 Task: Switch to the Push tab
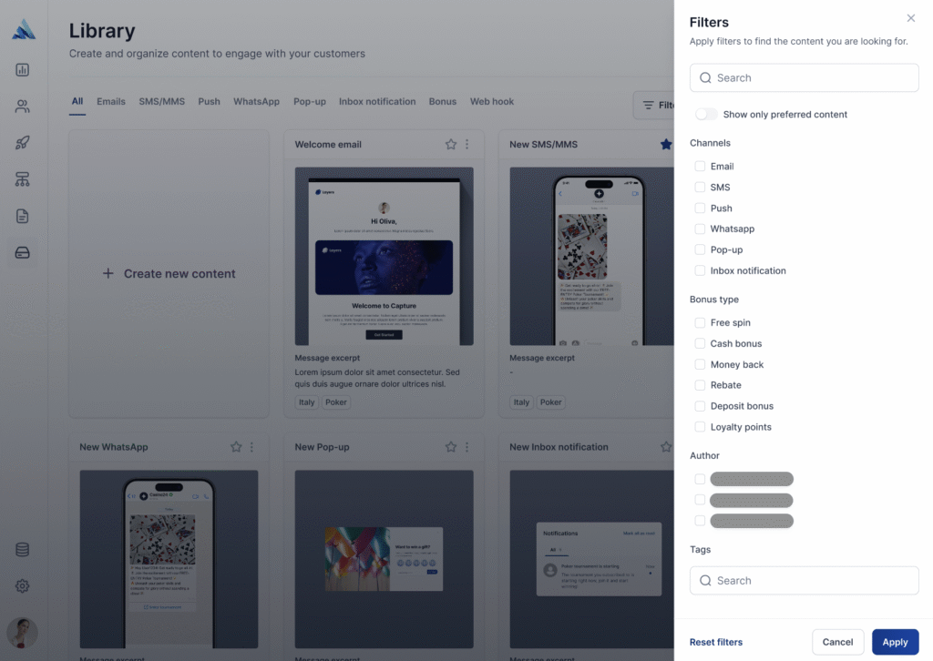coord(209,102)
